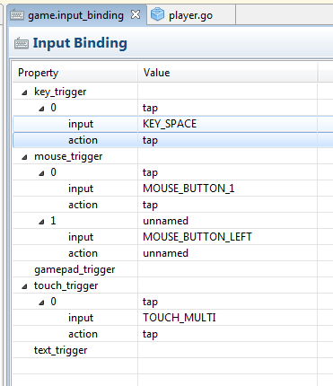Screen dimensions: 333x386
Task: Edit the MOUSE_BUTTON_LEFT input value
Action: coord(227,237)
